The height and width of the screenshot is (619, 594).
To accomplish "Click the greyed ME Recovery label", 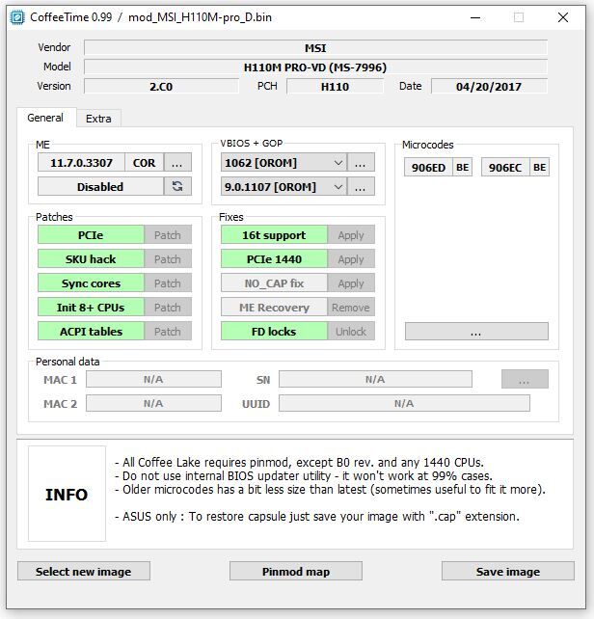I will 274,308.
